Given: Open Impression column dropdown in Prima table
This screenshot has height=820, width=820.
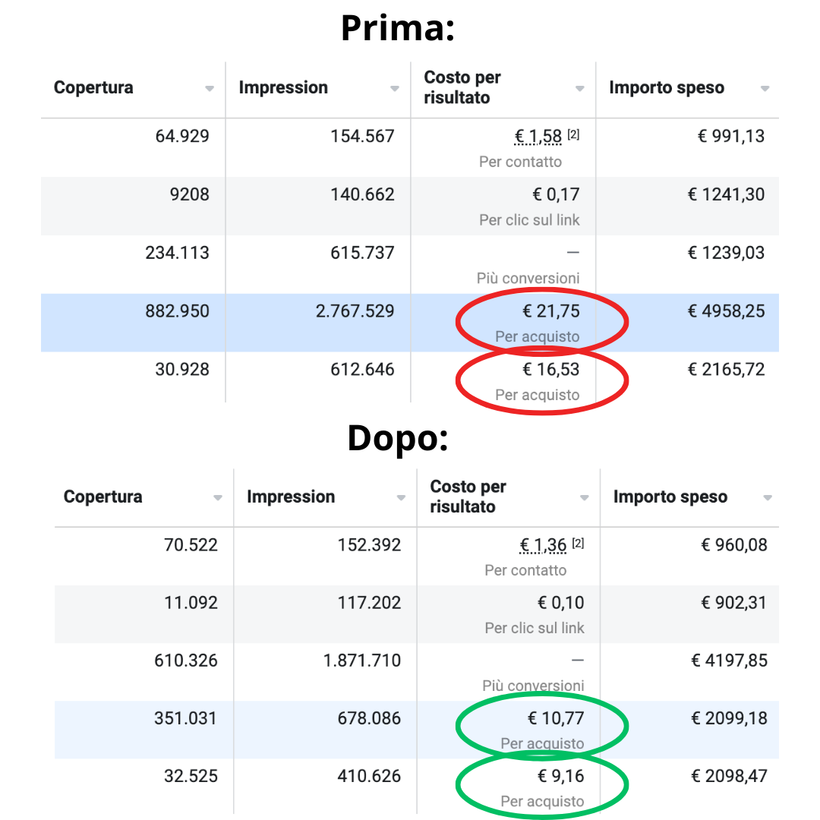Looking at the screenshot, I should pos(394,88).
